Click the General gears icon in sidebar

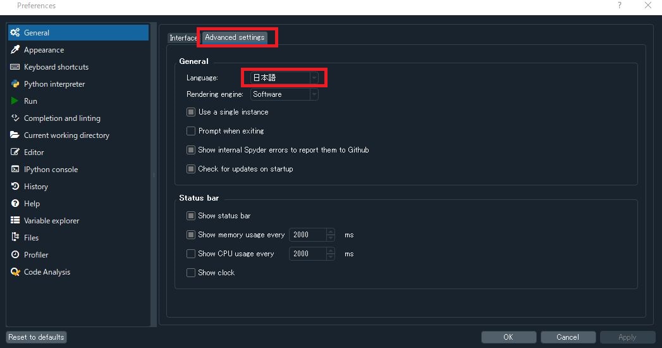15,32
